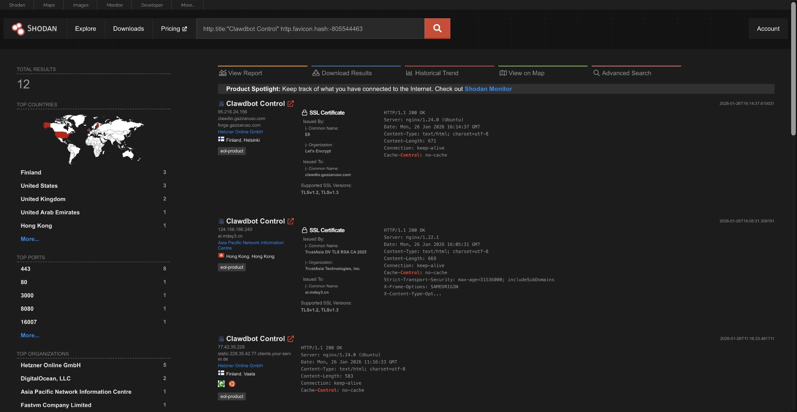Image resolution: width=797 pixels, height=412 pixels.
Task: Open external link icon for 124.156.166.240 result
Action: click(x=291, y=221)
